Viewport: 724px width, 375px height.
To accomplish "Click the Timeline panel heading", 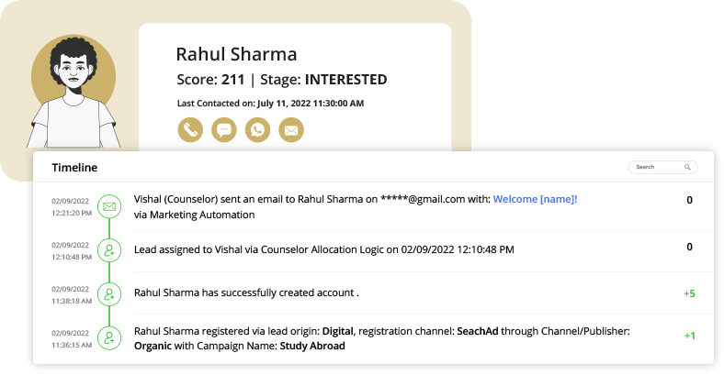I will tap(74, 168).
